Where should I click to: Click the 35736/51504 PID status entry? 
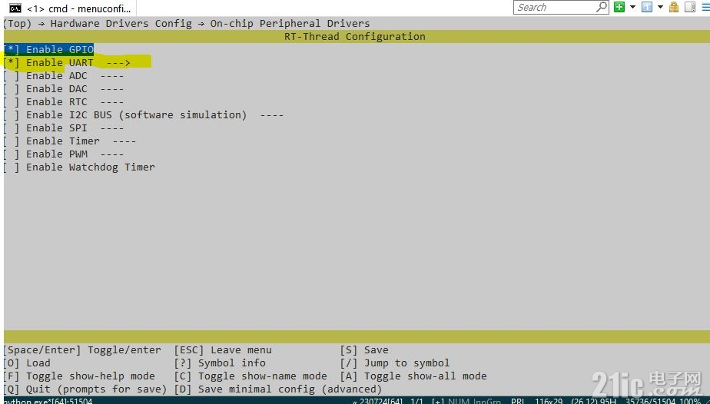coord(652,401)
